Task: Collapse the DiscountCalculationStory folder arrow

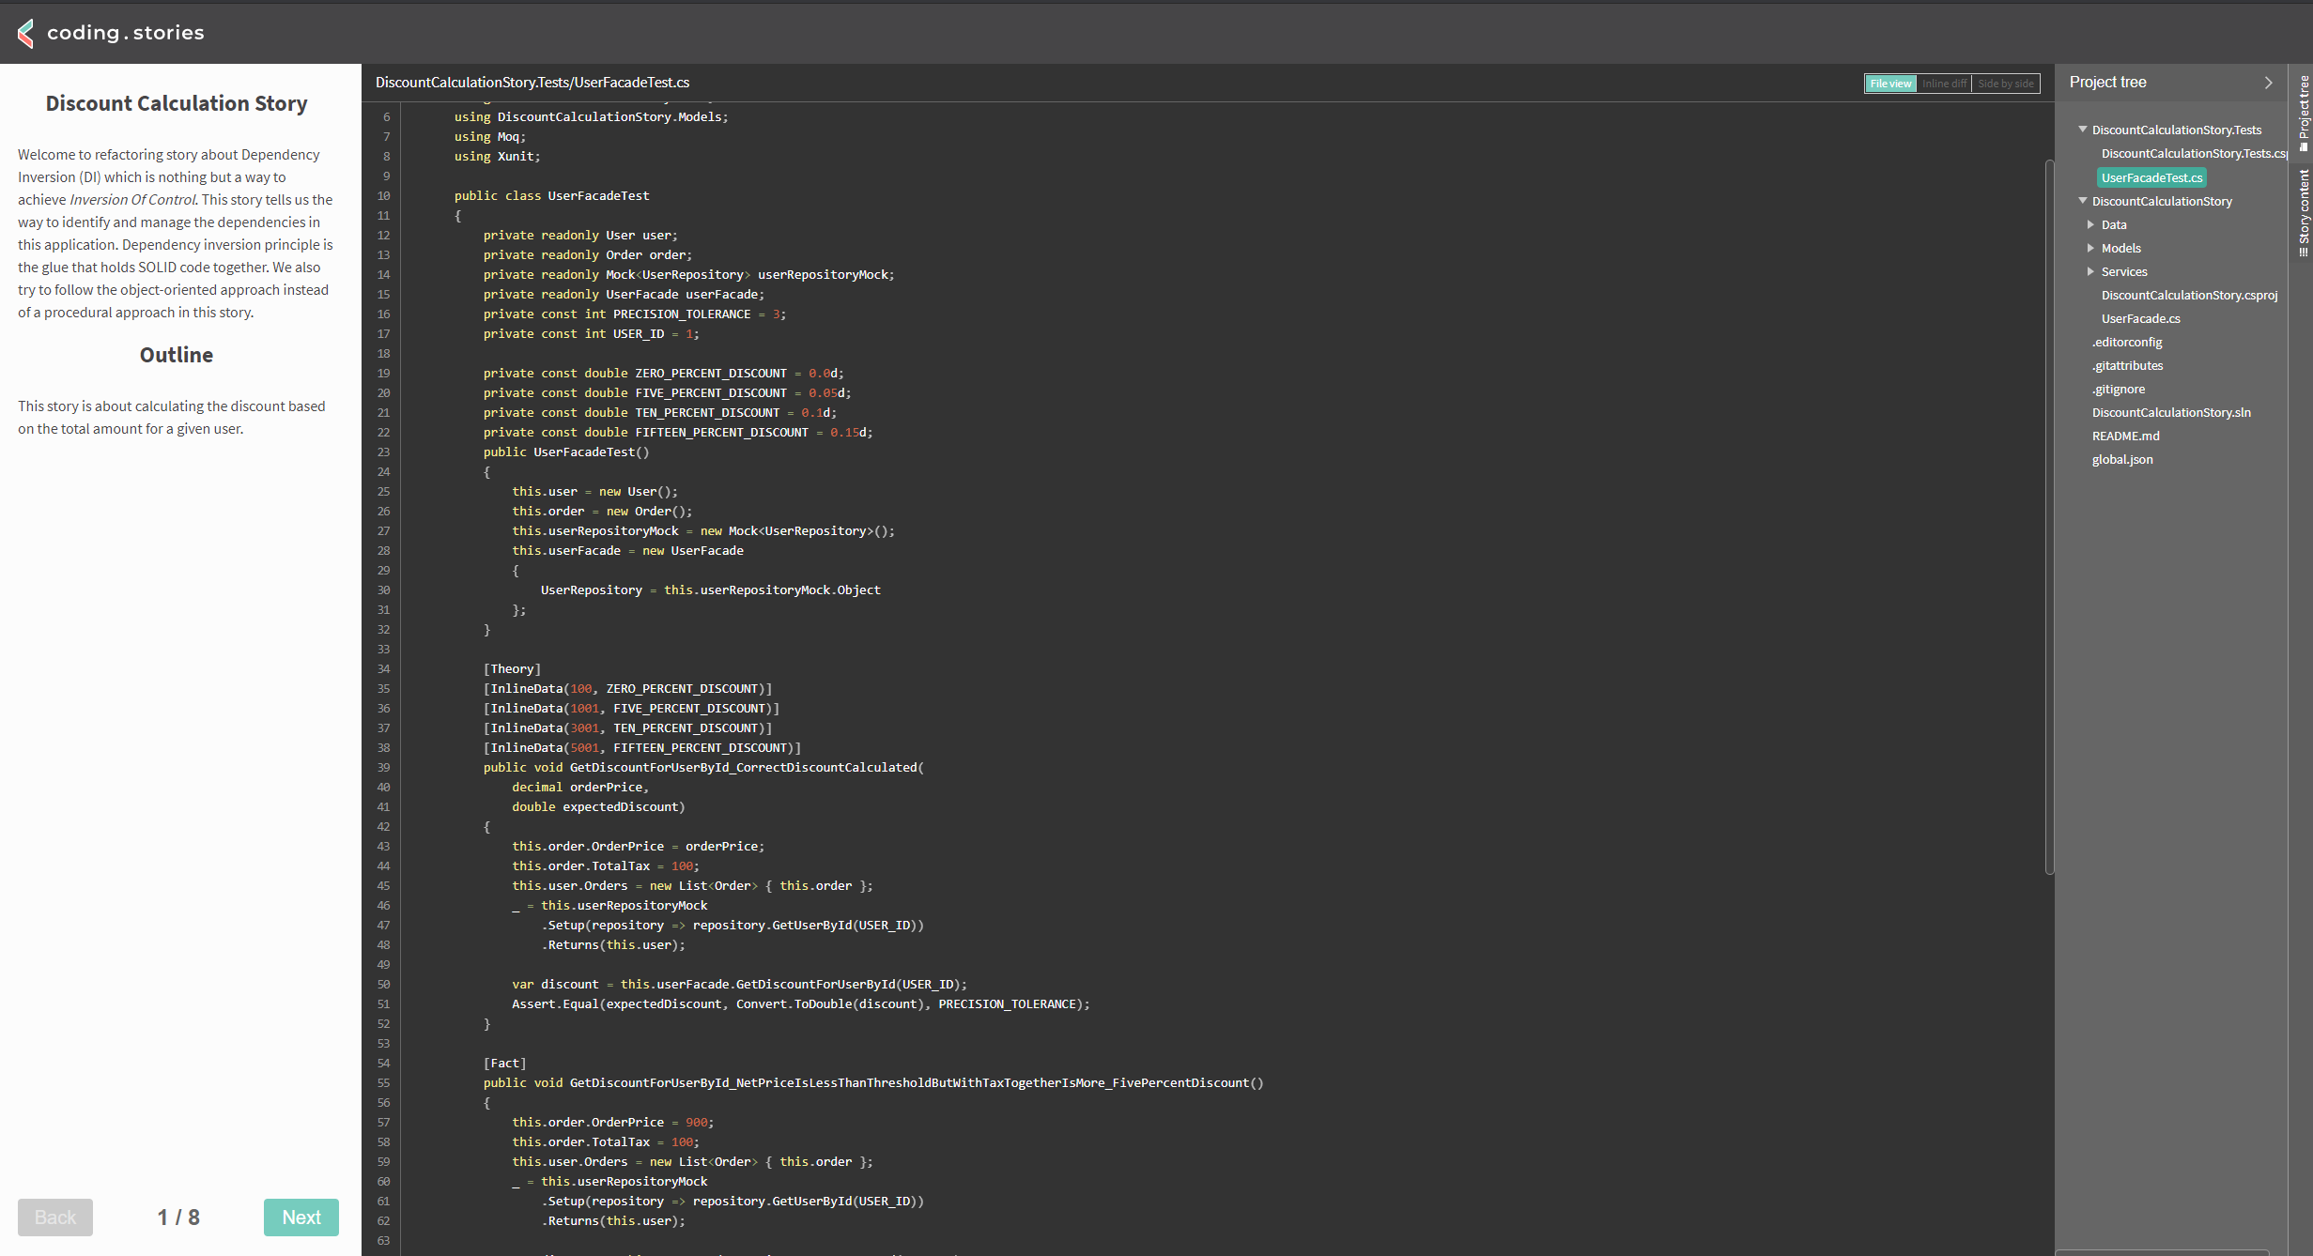Action: (x=2083, y=201)
